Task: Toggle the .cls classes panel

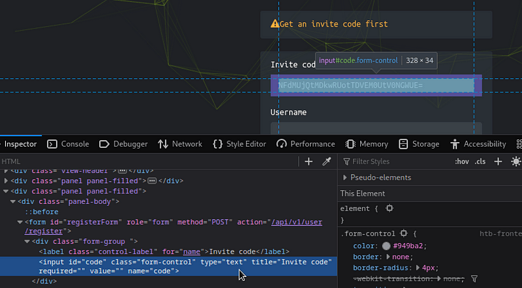Action: click(x=480, y=162)
